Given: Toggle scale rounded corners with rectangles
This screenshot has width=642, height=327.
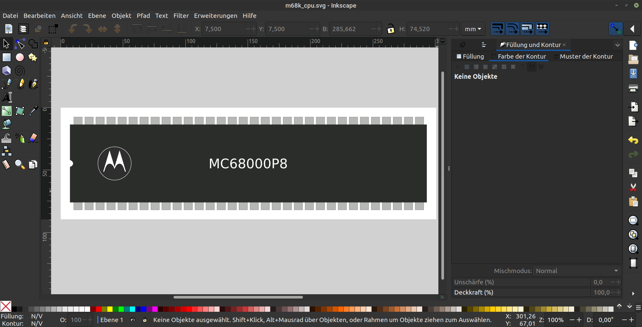Looking at the screenshot, I should click(512, 29).
